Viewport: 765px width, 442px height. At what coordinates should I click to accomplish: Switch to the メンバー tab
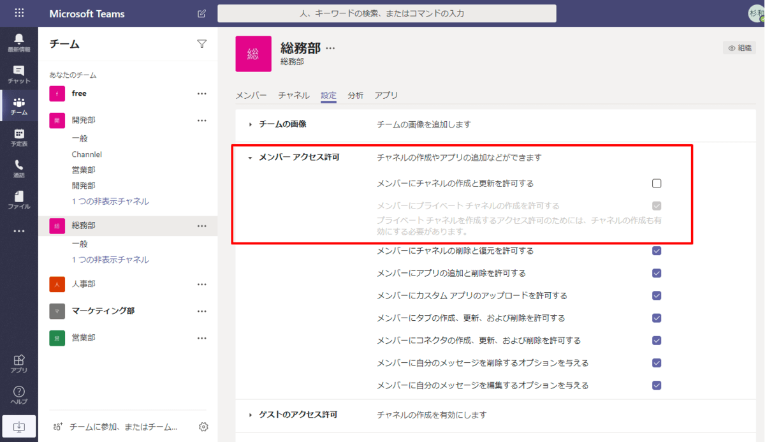pos(251,95)
